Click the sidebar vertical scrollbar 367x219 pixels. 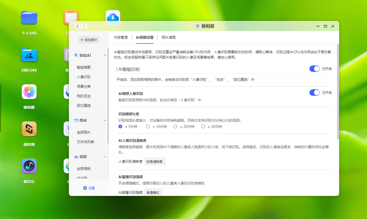pyautogui.click(x=108, y=96)
